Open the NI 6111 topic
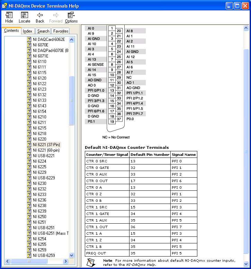 coord(39,67)
